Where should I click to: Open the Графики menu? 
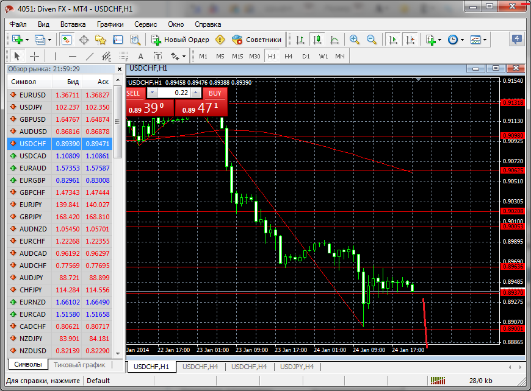110,24
